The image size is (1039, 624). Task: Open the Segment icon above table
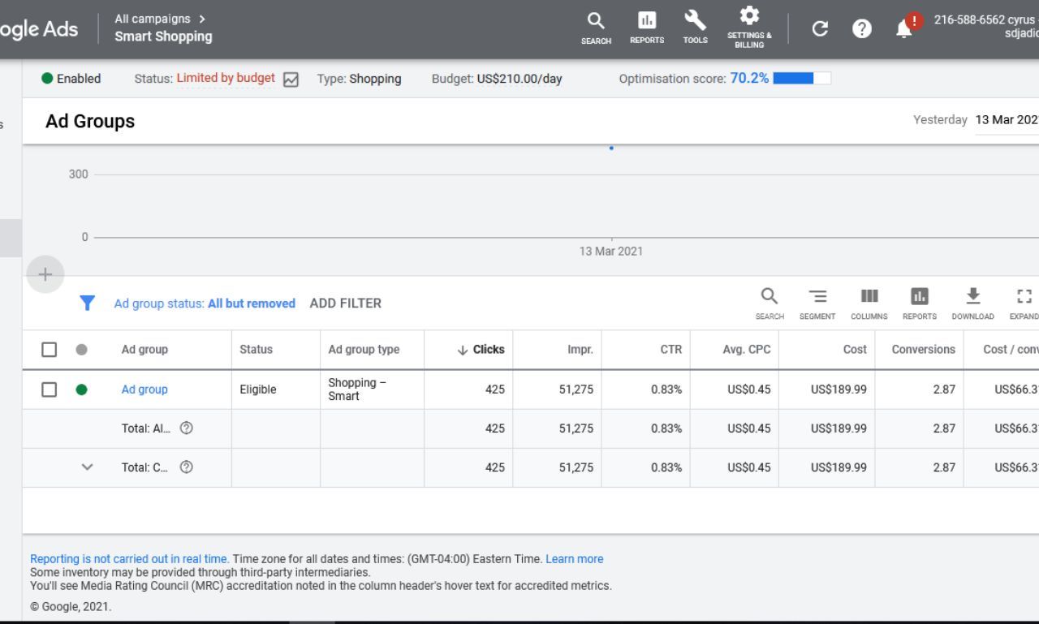click(817, 303)
